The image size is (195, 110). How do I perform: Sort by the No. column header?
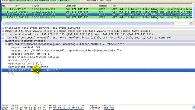[x=7, y=6]
